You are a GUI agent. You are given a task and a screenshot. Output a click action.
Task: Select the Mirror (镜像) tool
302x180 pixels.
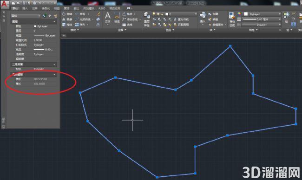pos(67,19)
